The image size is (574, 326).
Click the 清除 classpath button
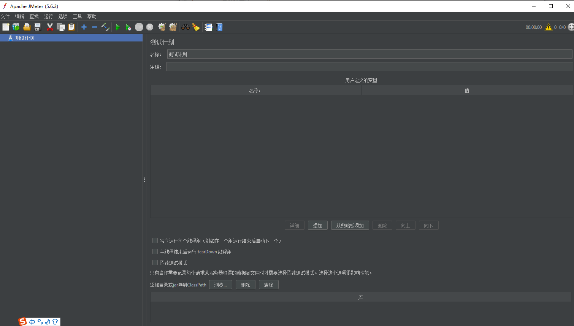pos(269,285)
